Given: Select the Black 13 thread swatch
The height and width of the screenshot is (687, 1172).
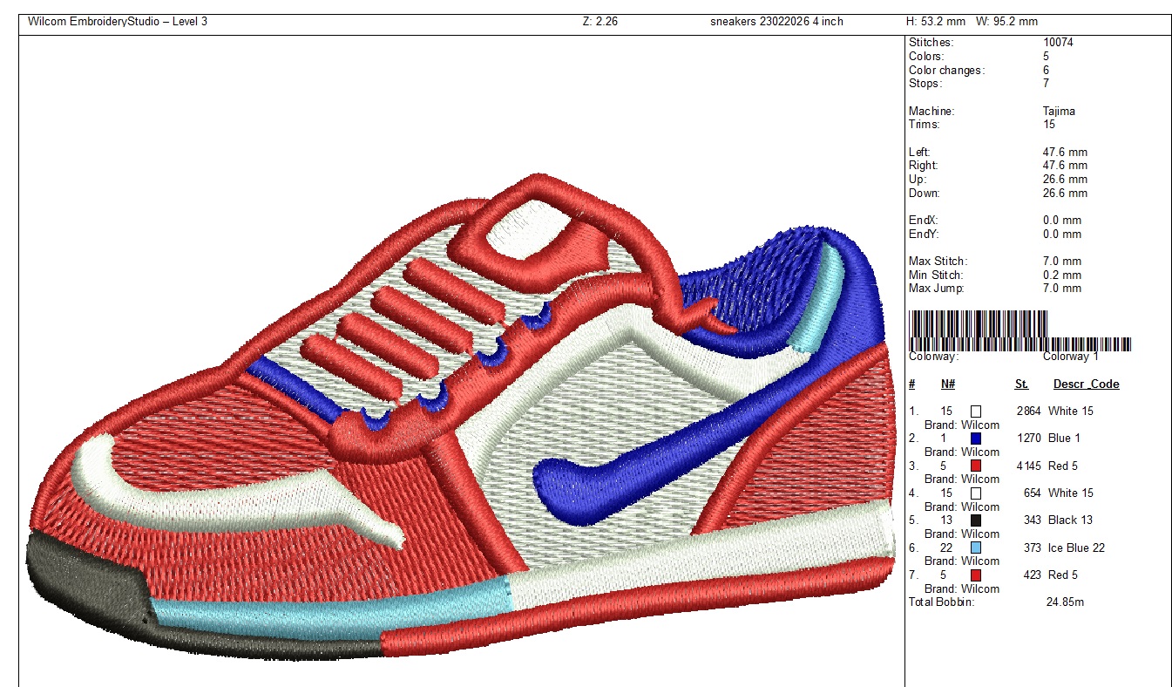Looking at the screenshot, I should (976, 520).
